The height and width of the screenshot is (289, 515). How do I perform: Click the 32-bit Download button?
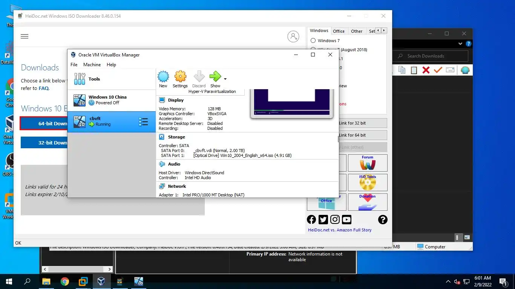44,143
